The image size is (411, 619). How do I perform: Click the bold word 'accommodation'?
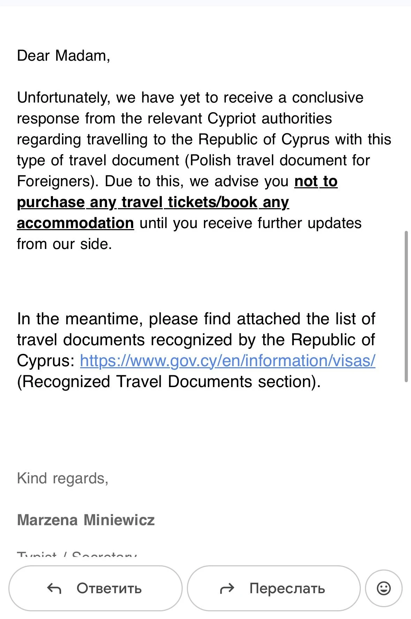pos(75,223)
